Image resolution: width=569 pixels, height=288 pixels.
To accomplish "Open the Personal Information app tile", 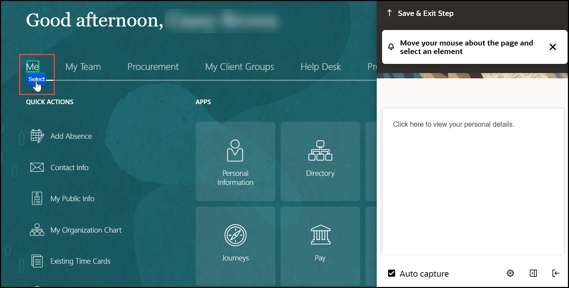I will point(235,162).
